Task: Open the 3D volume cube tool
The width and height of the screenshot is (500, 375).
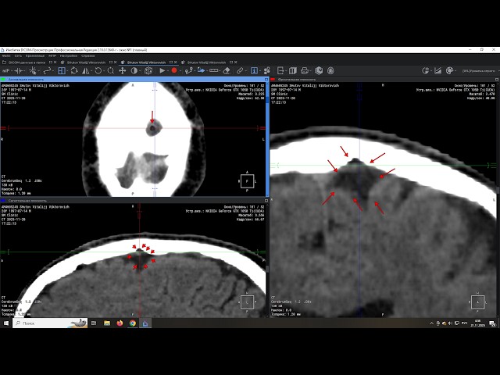Action: [148, 71]
